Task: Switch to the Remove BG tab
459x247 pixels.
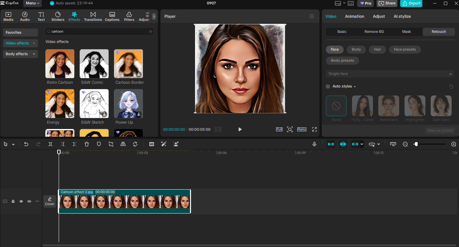Action: [x=374, y=32]
